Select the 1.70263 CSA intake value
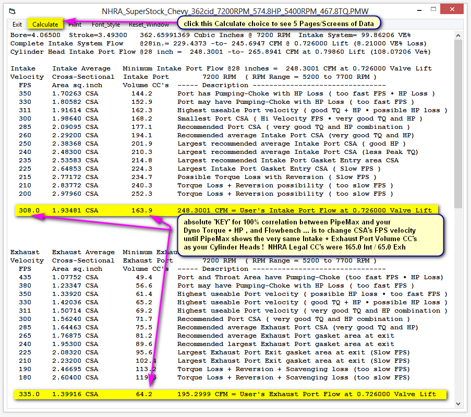Image resolution: width=471 pixels, height=417 pixels. (75, 93)
